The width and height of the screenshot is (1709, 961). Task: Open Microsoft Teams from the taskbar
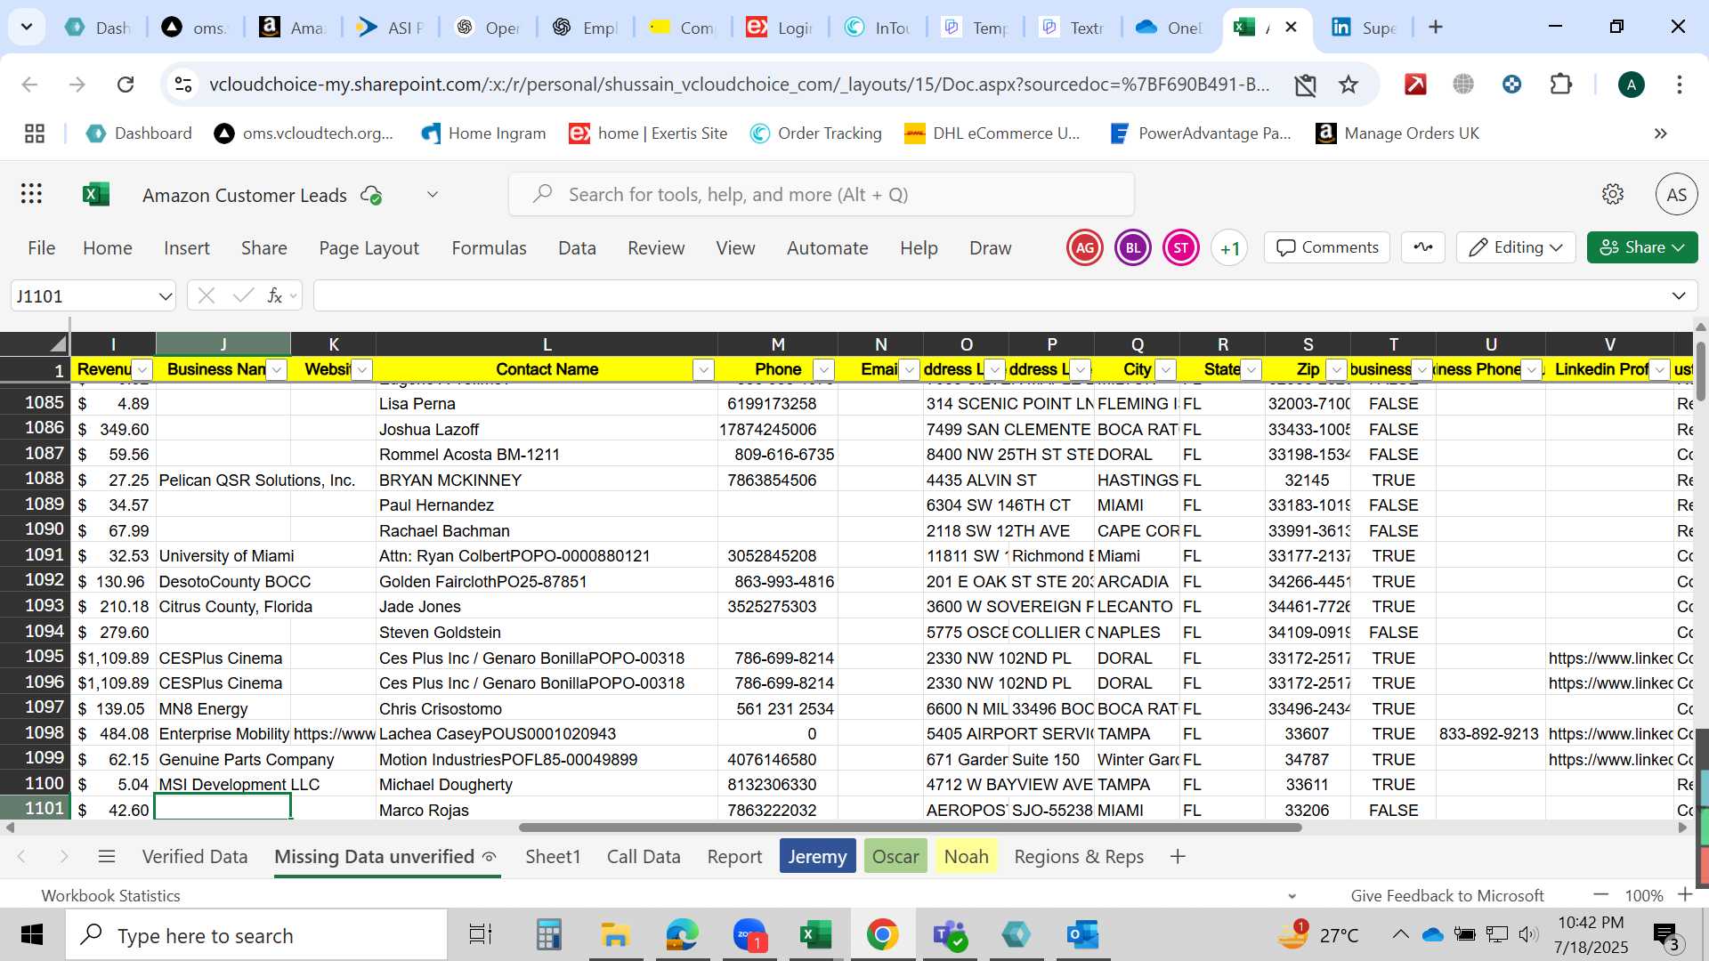tap(950, 935)
